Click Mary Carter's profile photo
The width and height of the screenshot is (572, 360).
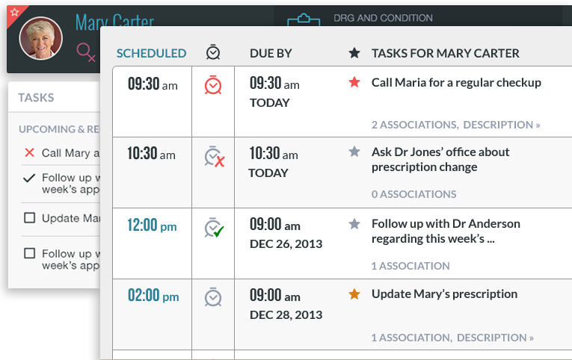pyautogui.click(x=41, y=38)
